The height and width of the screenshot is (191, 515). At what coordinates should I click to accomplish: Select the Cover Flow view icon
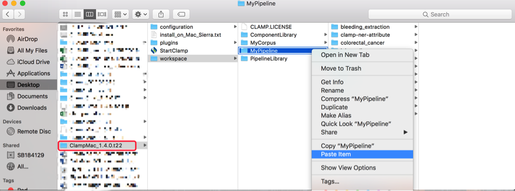(101, 14)
